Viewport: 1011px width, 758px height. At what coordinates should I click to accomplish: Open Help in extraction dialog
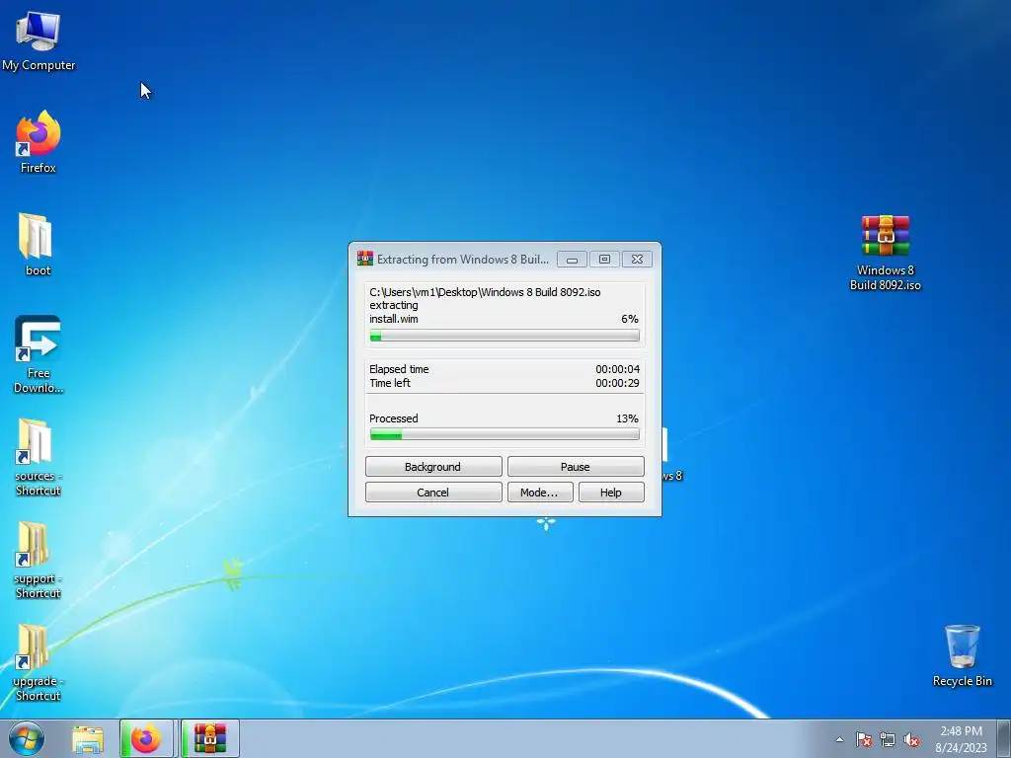[x=610, y=492]
